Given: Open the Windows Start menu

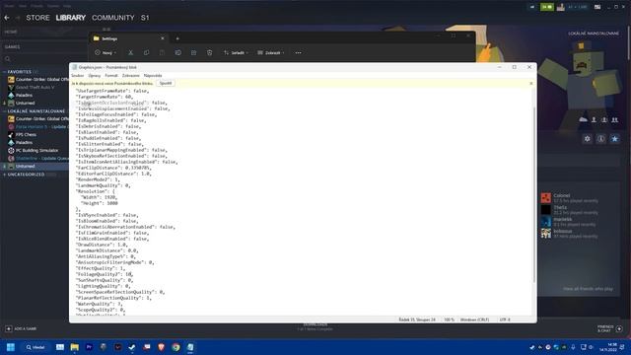Looking at the screenshot, I should (11, 347).
